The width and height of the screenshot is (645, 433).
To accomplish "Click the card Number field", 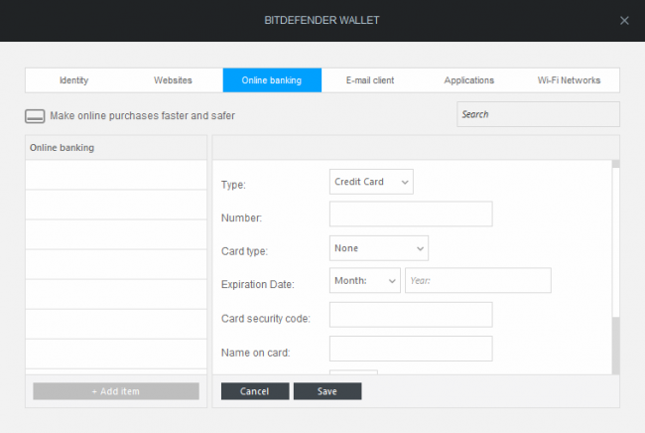I will pos(411,214).
